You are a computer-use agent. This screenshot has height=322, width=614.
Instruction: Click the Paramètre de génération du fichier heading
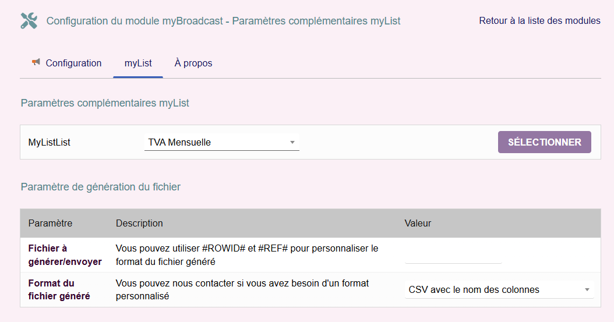101,187
